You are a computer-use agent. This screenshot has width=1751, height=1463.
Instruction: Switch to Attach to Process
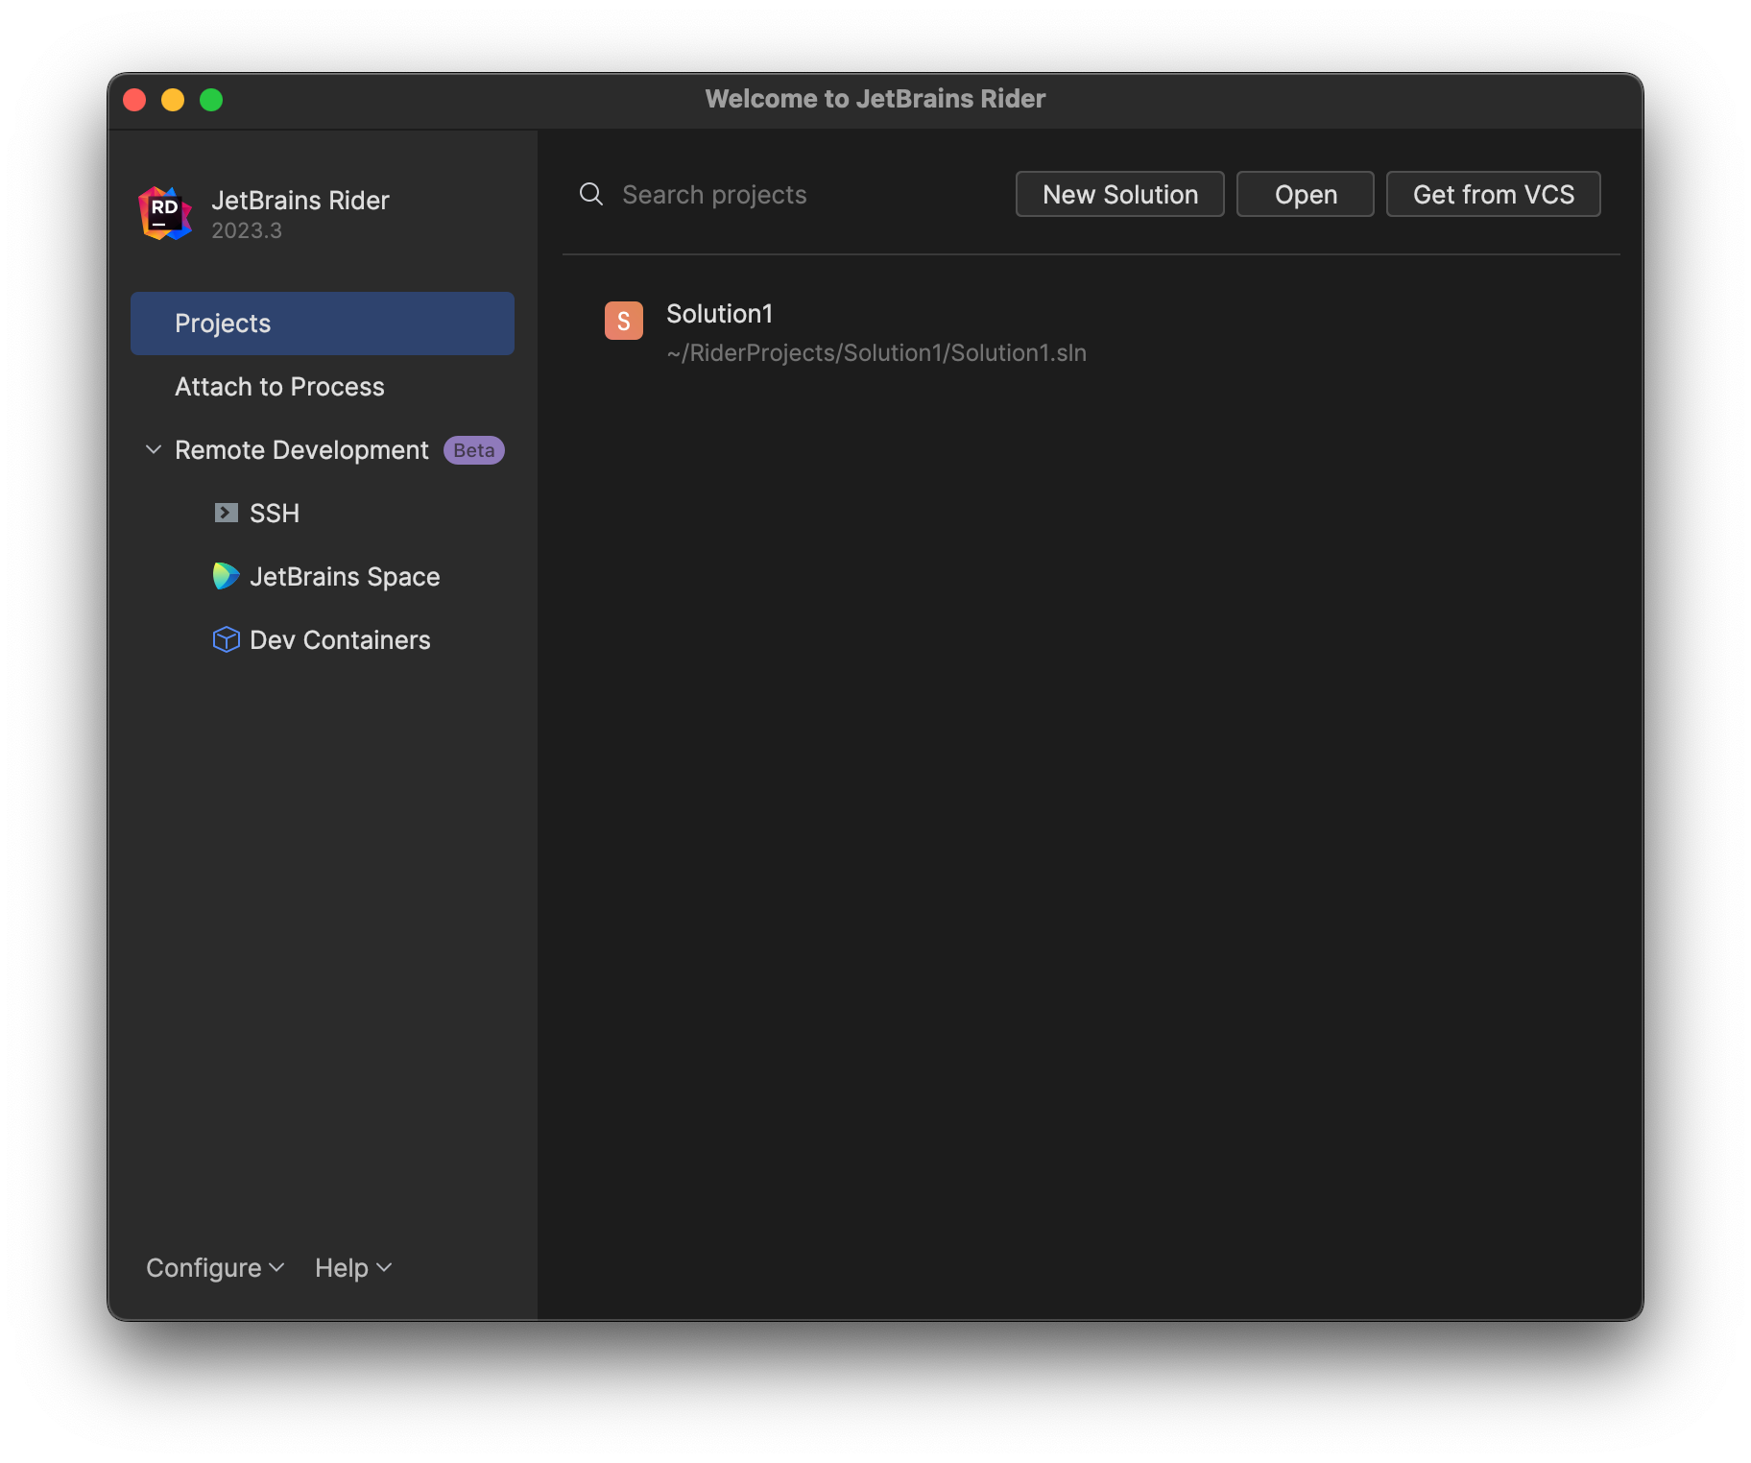click(x=323, y=387)
